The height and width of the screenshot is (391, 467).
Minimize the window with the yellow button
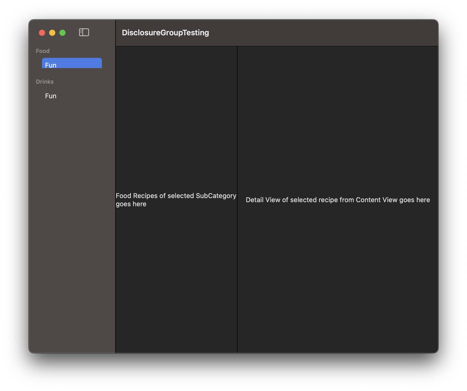[x=52, y=33]
